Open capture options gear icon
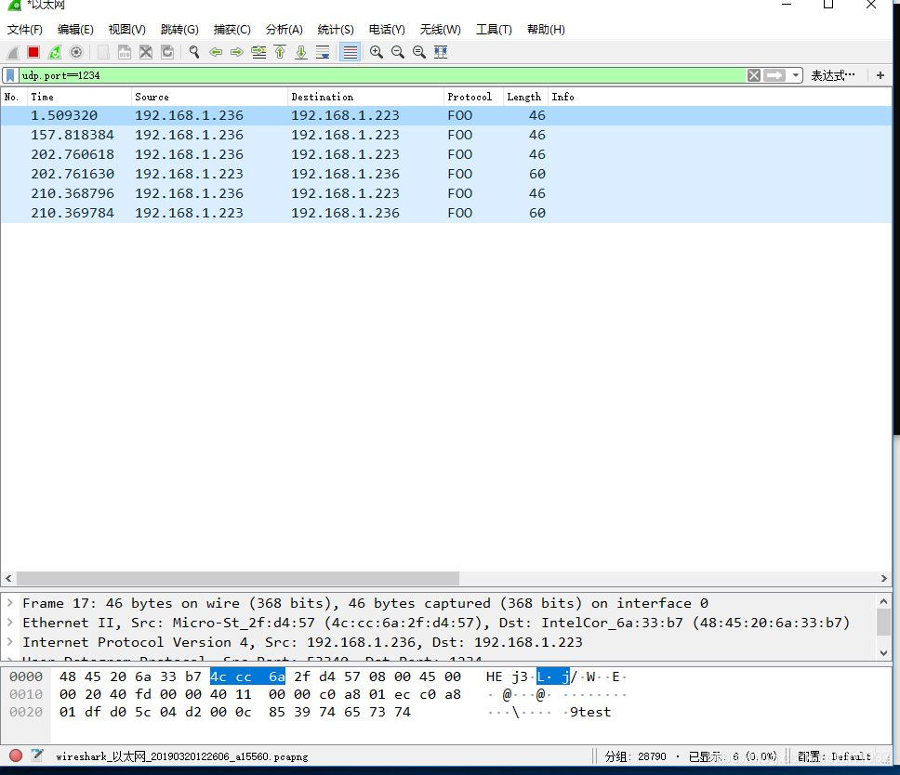The image size is (900, 775). [75, 52]
